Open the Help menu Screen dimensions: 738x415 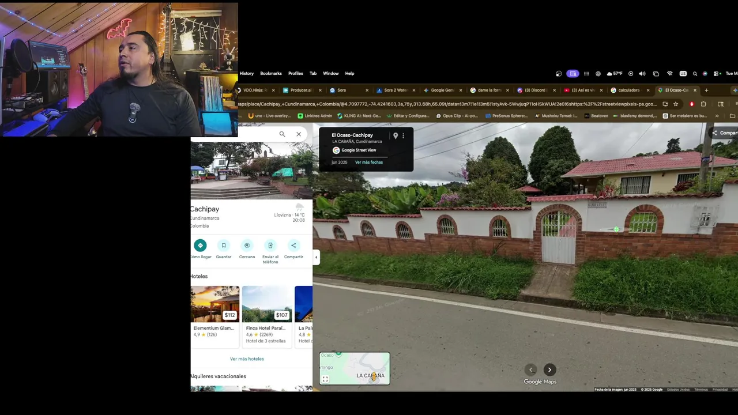point(349,74)
